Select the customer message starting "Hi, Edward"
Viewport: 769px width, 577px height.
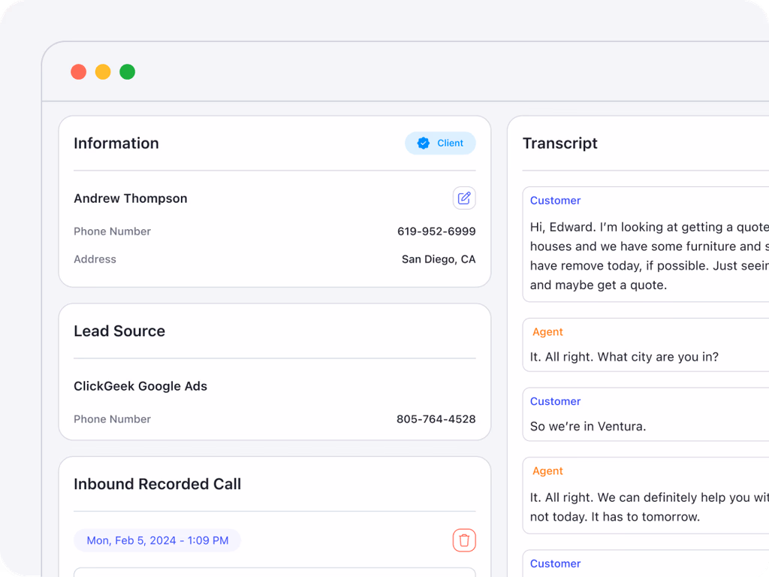tap(646, 255)
